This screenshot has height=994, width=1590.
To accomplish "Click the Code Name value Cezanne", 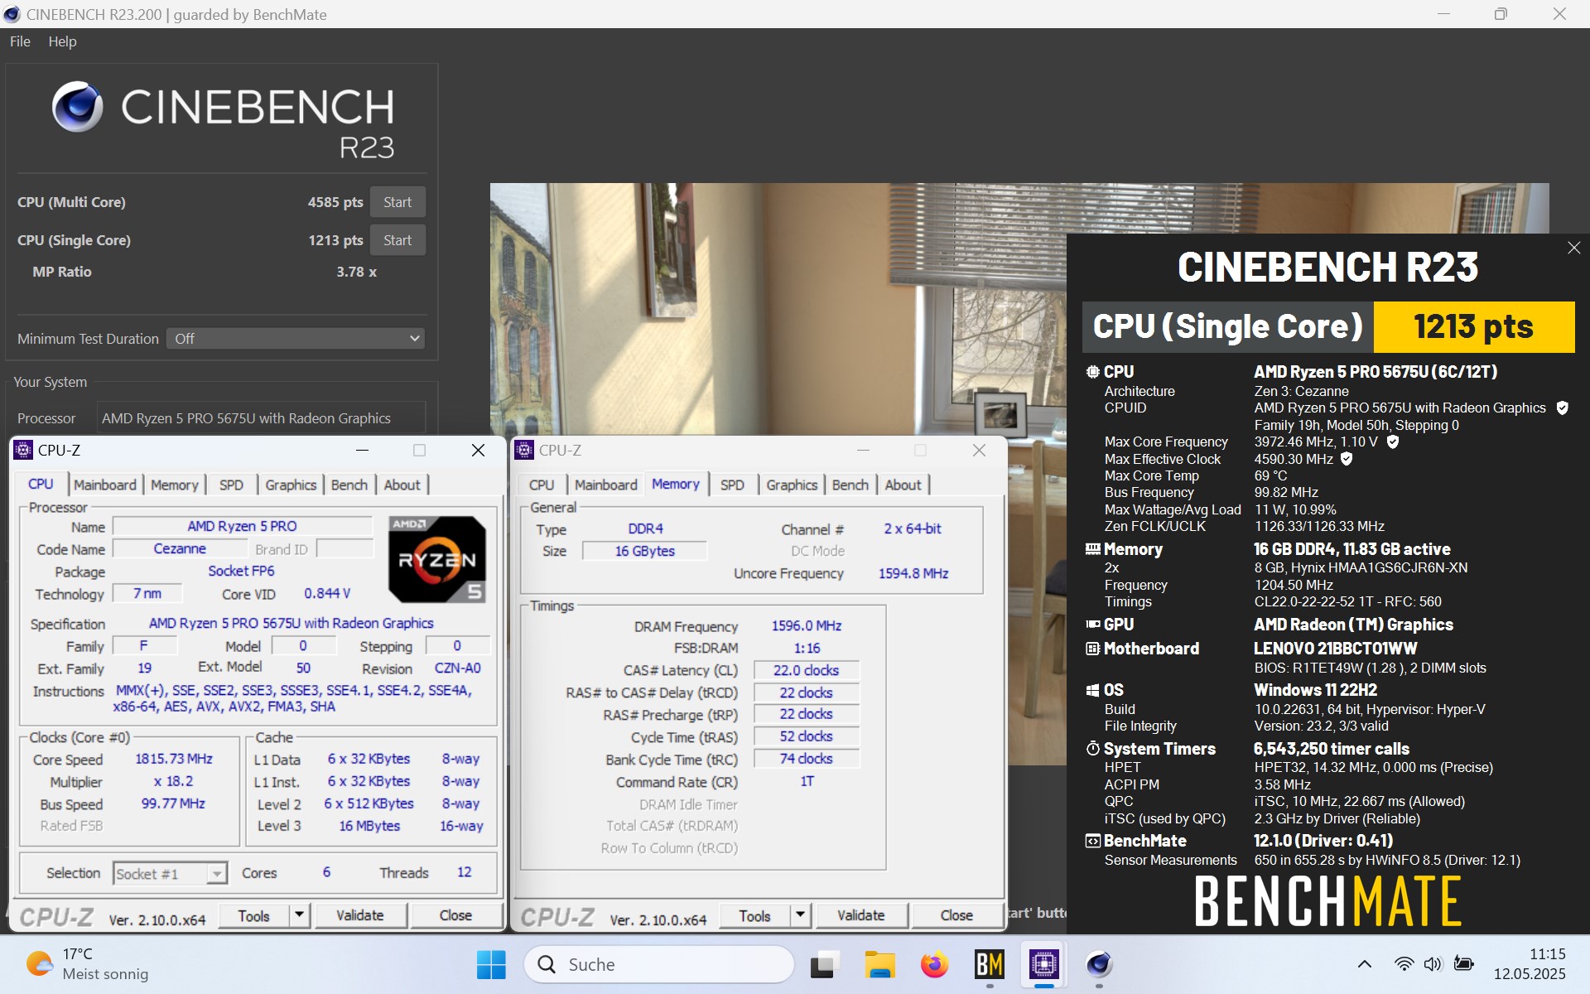I will [180, 548].
